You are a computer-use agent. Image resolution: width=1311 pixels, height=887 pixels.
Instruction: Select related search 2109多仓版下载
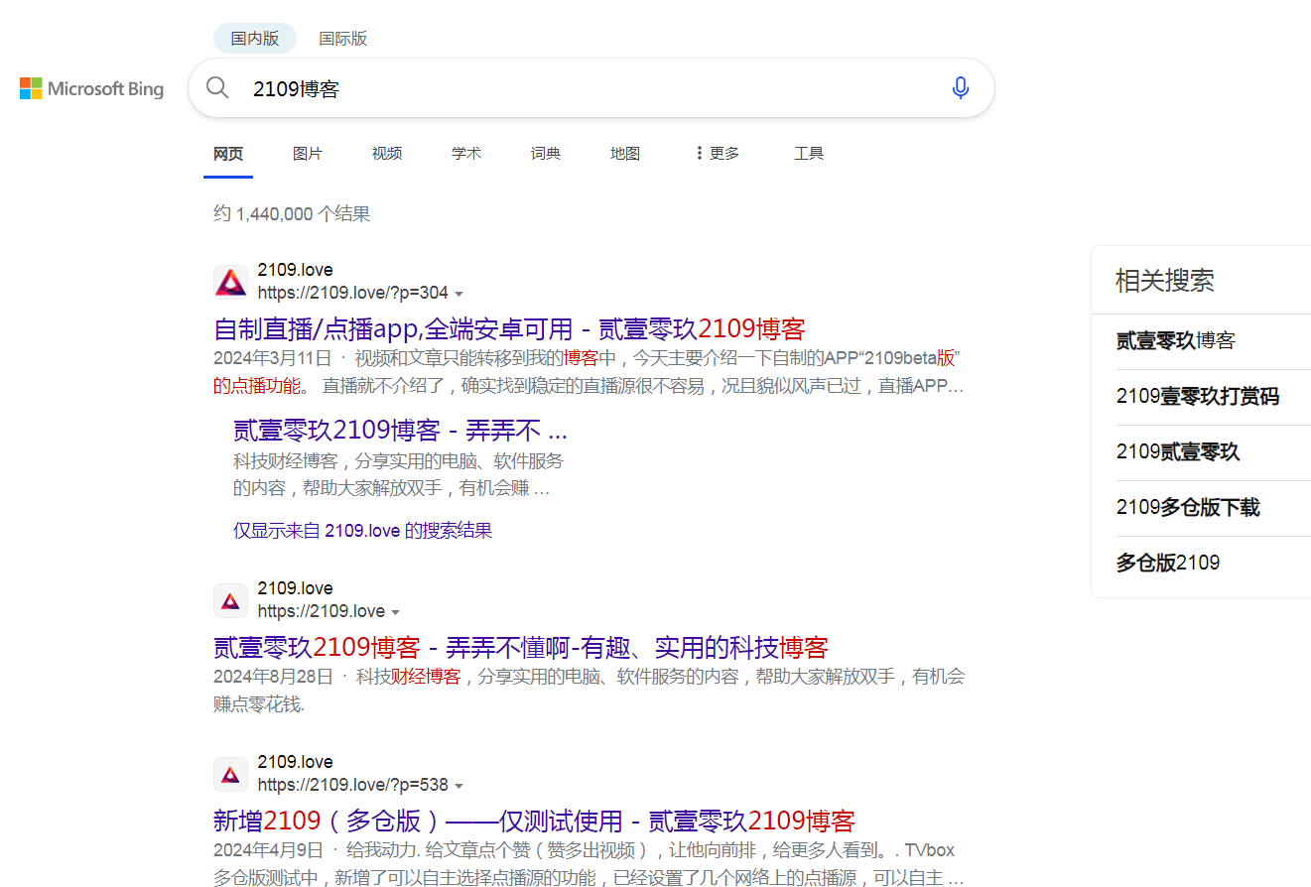point(1188,508)
